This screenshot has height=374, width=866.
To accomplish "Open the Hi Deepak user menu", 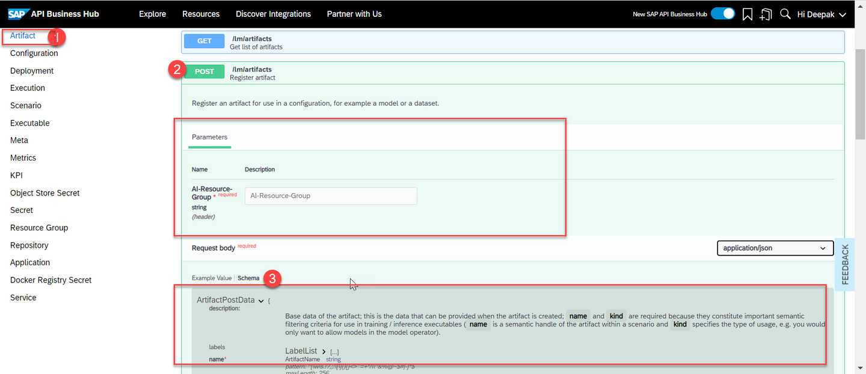I will [x=821, y=14].
